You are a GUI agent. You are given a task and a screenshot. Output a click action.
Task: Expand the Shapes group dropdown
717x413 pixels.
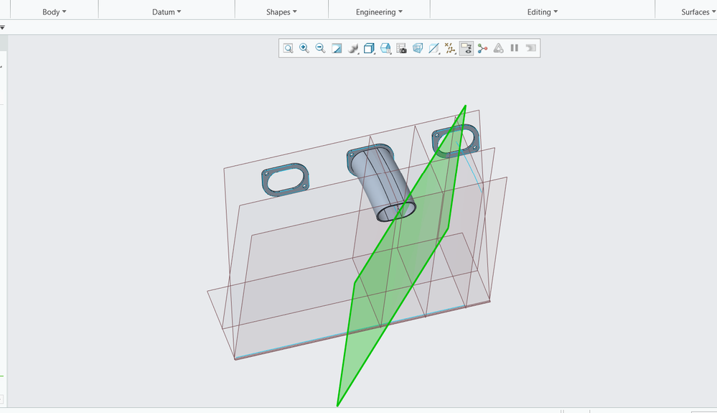pyautogui.click(x=281, y=11)
